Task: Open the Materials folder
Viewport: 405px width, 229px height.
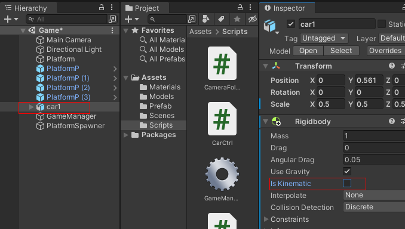Action: pyautogui.click(x=160, y=87)
